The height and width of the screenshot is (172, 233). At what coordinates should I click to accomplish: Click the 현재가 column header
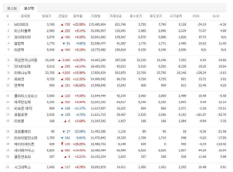pyautogui.click(x=47, y=16)
